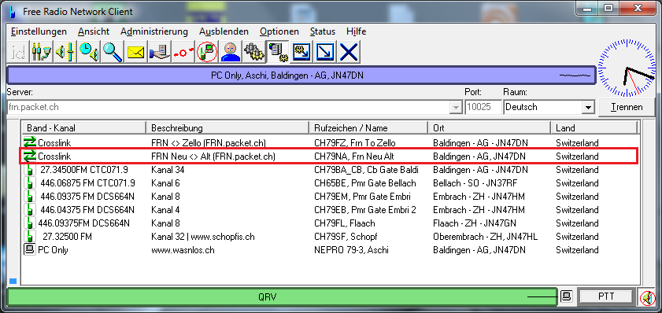Open the user face profile icon
This screenshot has width=662, height=313.
tap(231, 52)
